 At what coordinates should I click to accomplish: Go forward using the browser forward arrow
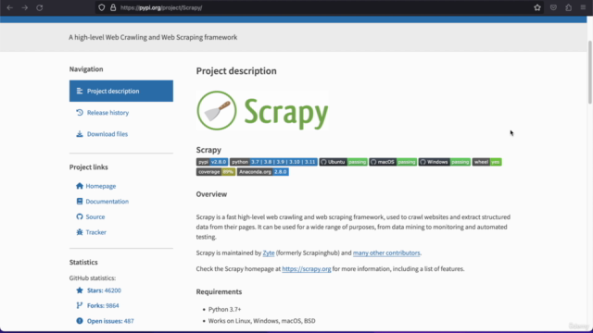(25, 7)
